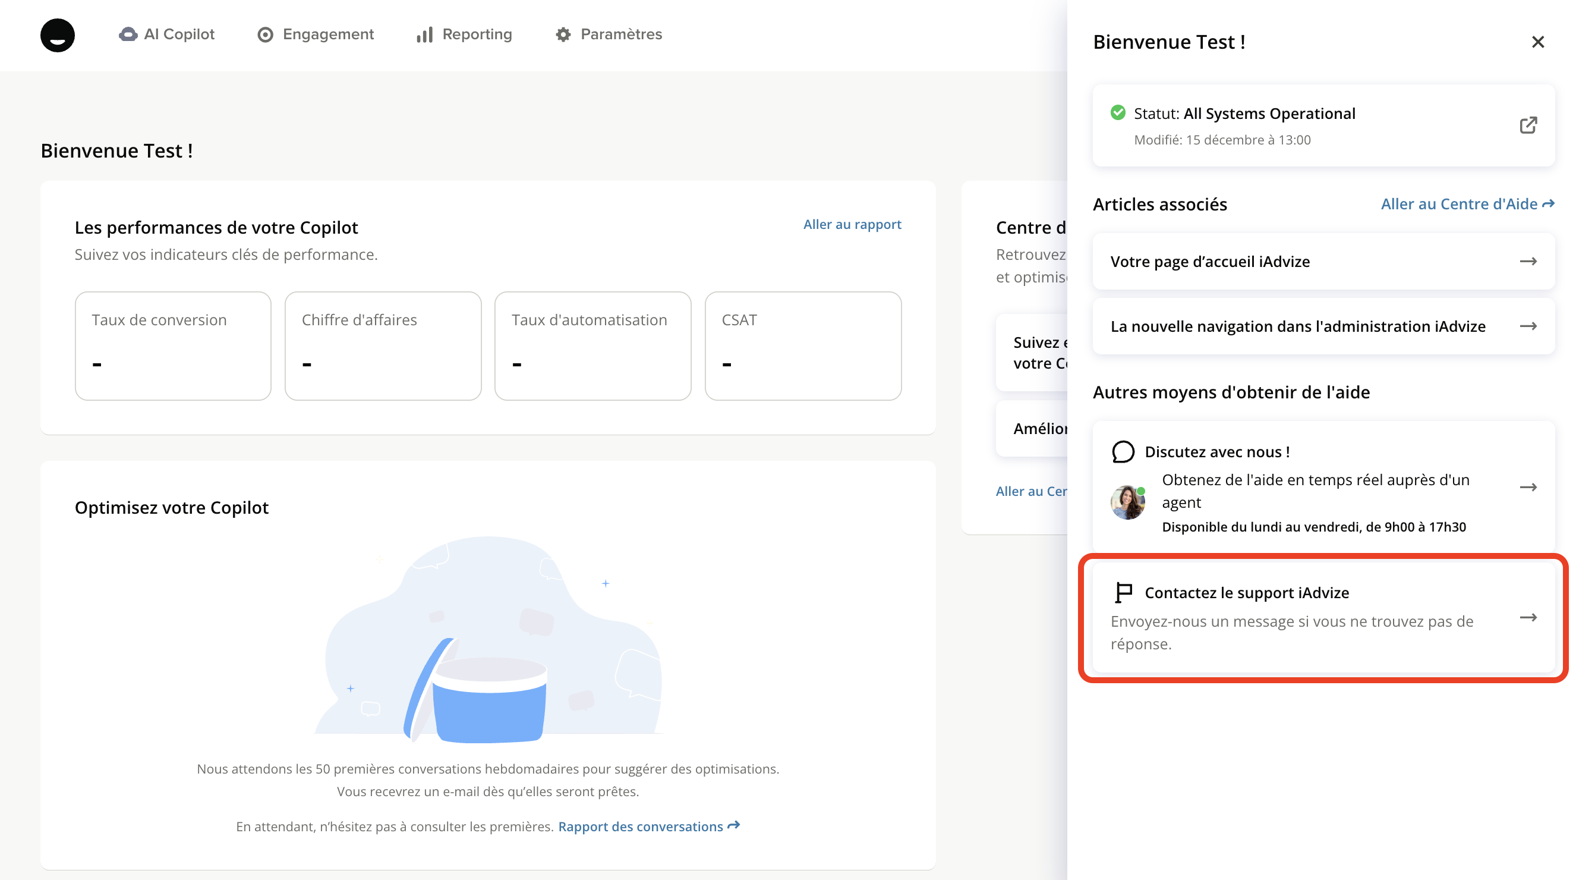Image resolution: width=1576 pixels, height=880 pixels.
Task: Click the Paramètres gear icon
Action: coord(563,35)
